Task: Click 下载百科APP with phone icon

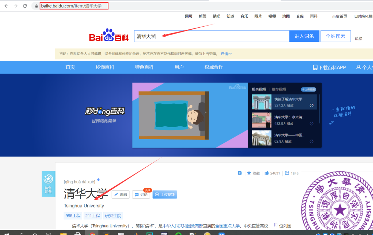Action: click(329, 67)
